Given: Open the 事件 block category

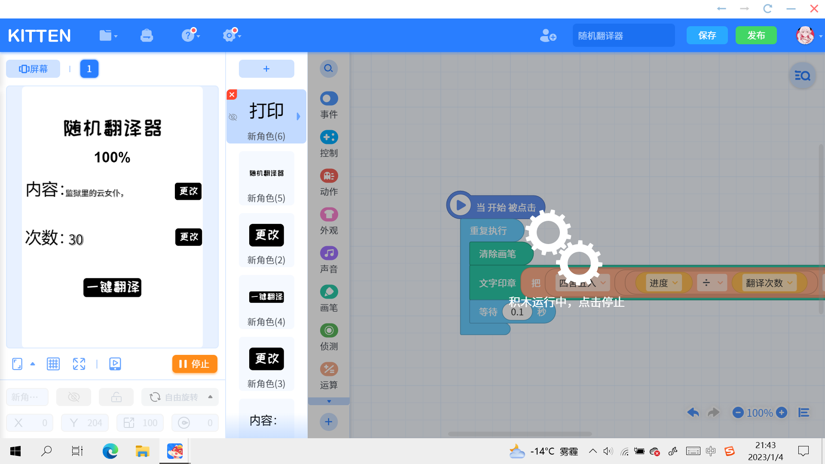Looking at the screenshot, I should (329, 105).
